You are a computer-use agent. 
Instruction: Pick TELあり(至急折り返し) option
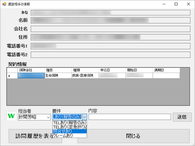coord(70,127)
